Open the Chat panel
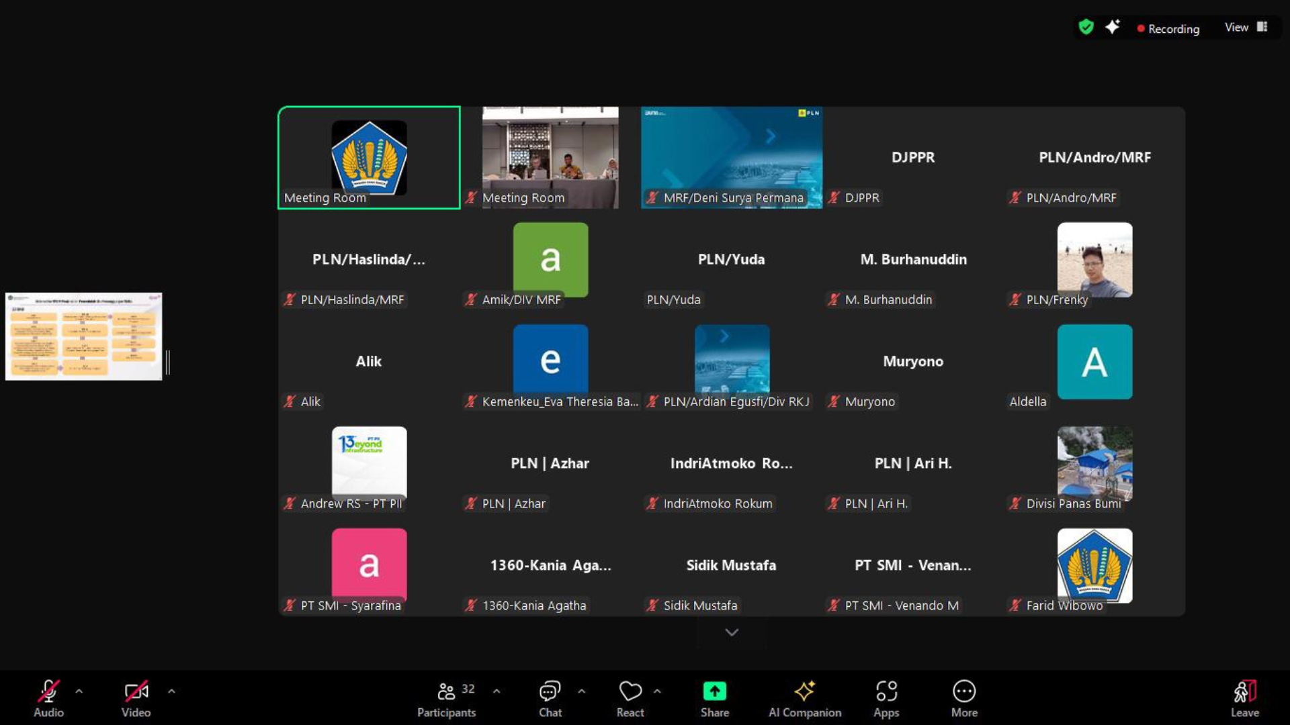 (550, 698)
